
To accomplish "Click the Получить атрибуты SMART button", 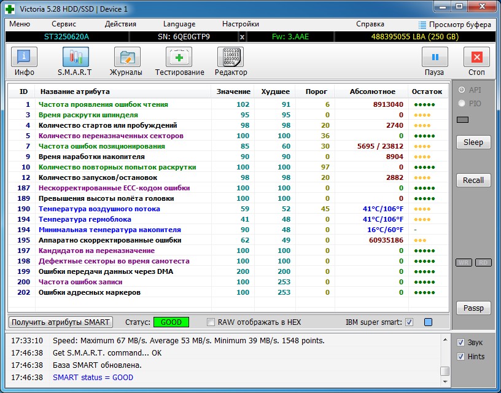I will click(60, 322).
